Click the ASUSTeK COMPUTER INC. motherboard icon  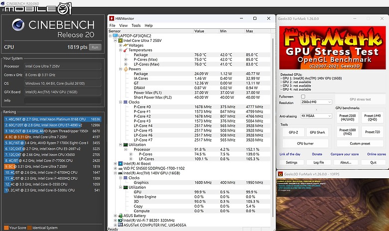point(120,225)
